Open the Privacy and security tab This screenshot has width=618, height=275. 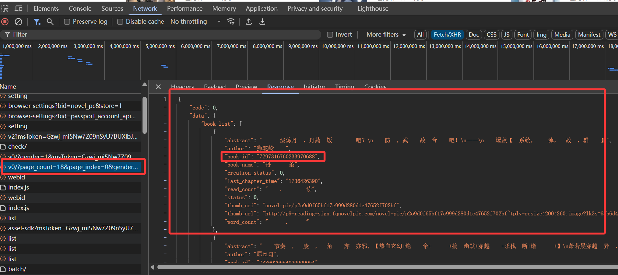pyautogui.click(x=315, y=8)
